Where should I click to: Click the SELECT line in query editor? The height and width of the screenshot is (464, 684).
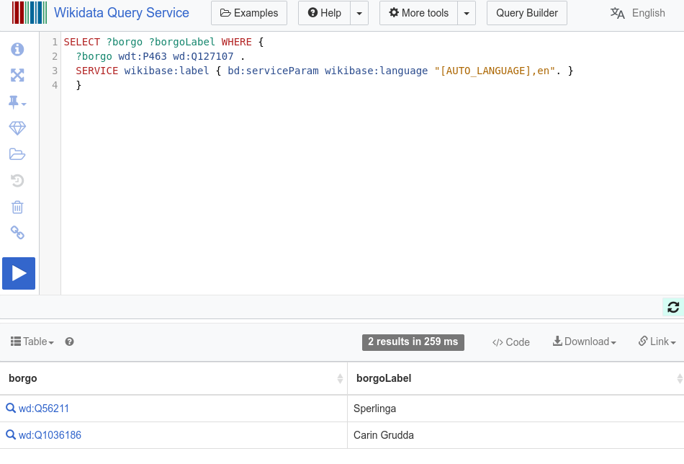pyautogui.click(x=163, y=42)
